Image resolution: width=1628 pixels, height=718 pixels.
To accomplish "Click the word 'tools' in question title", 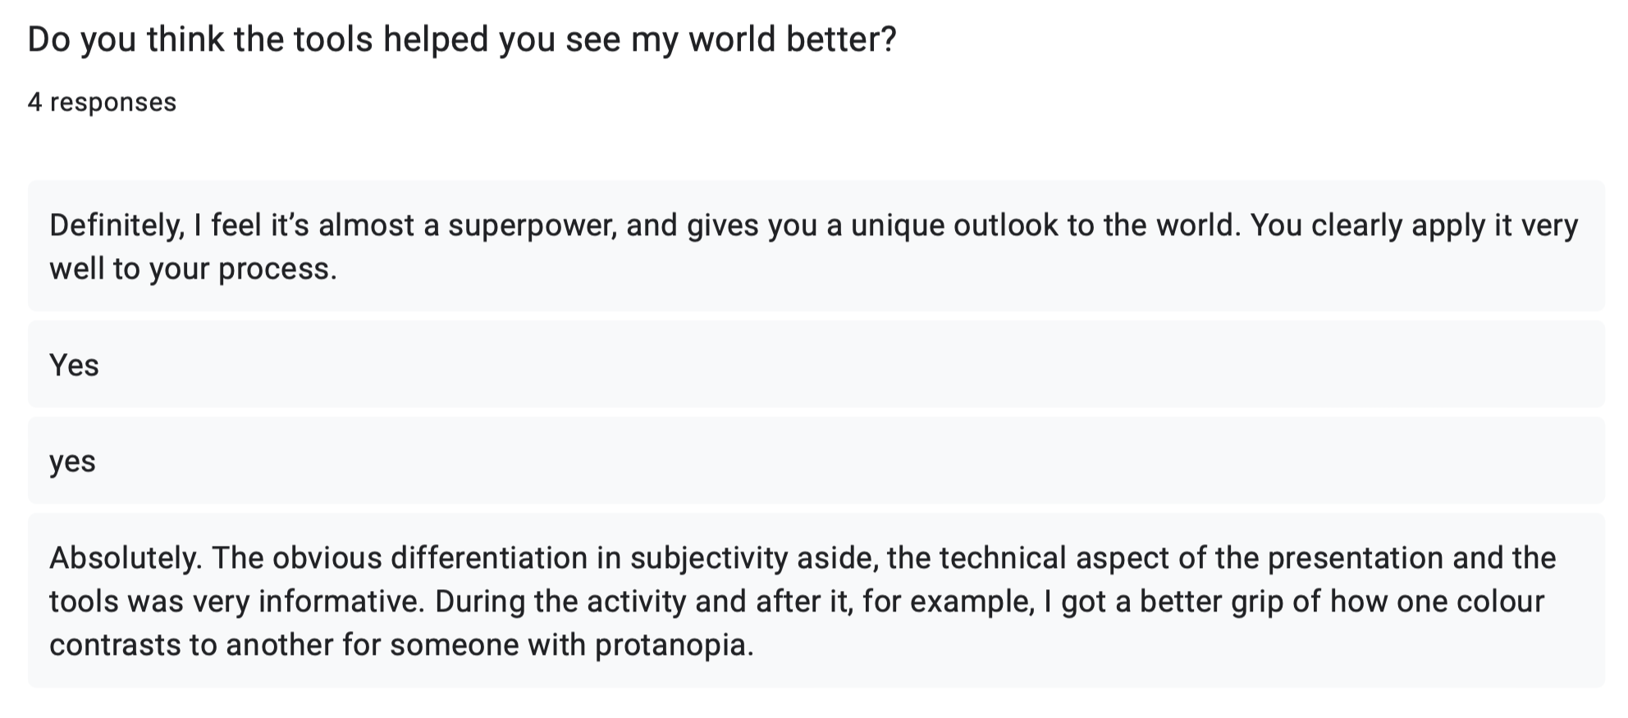I will [x=333, y=39].
